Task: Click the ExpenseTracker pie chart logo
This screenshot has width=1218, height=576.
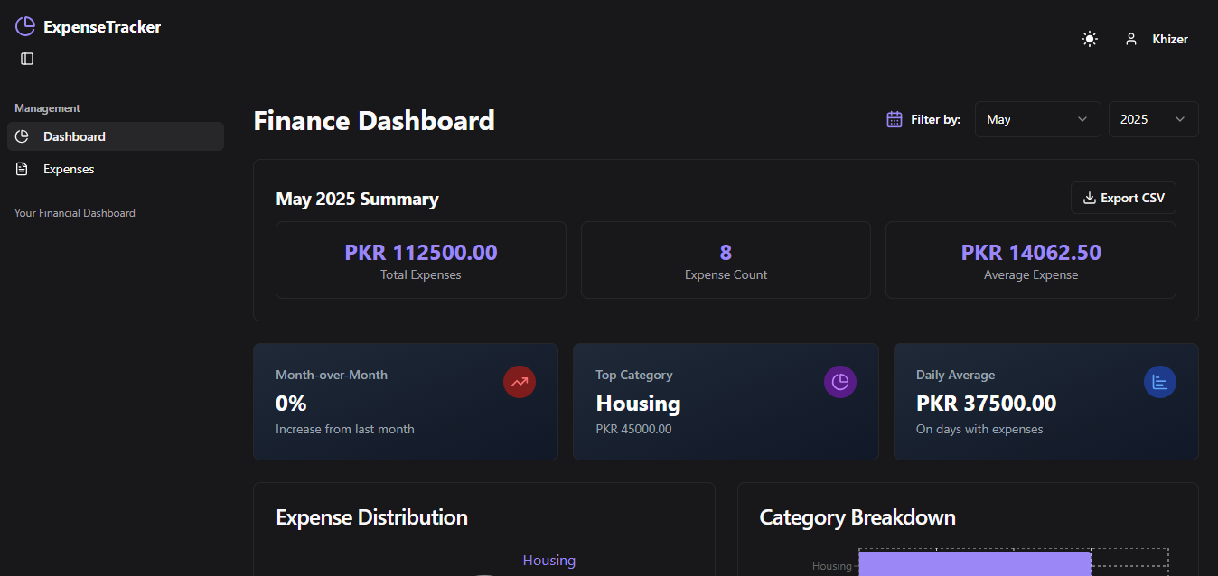Action: point(25,27)
